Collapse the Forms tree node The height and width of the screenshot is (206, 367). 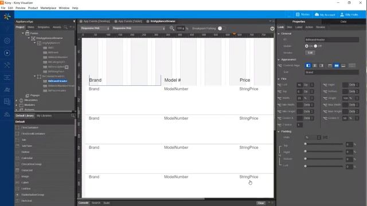23,33
